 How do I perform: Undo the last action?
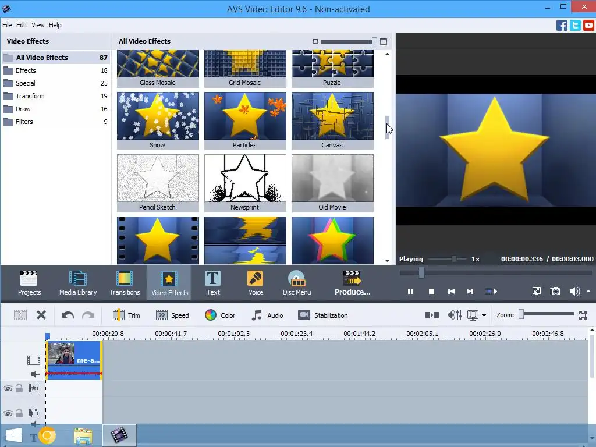pyautogui.click(x=68, y=315)
